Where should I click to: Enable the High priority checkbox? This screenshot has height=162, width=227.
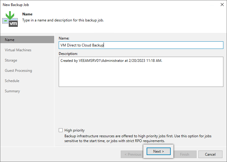point(61,130)
